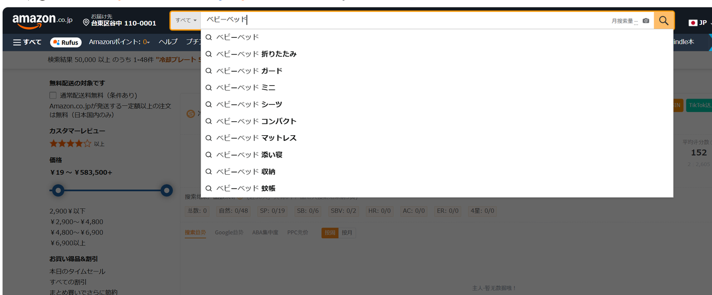Filter price ￥6,900以上
This screenshot has height=295, width=712.
pyautogui.click(x=67, y=243)
